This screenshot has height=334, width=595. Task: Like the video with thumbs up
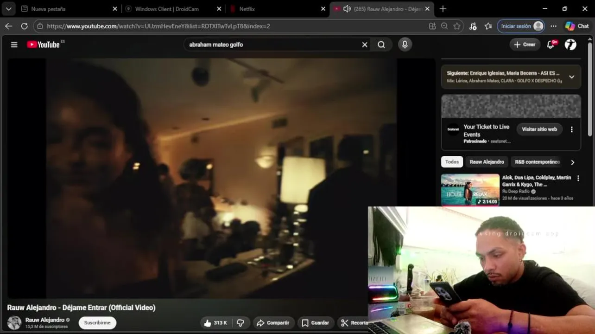pos(215,323)
